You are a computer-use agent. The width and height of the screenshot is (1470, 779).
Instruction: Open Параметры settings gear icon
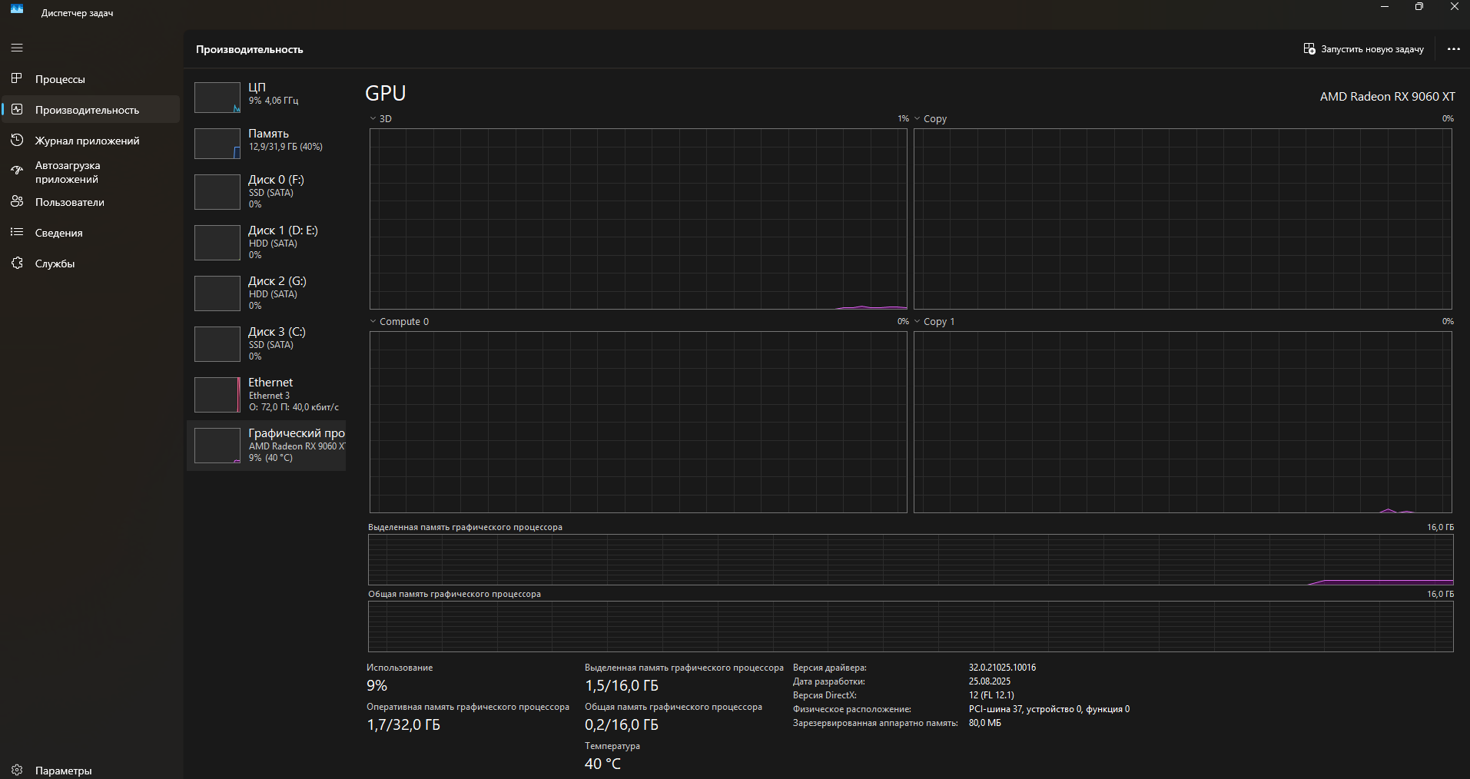17,770
